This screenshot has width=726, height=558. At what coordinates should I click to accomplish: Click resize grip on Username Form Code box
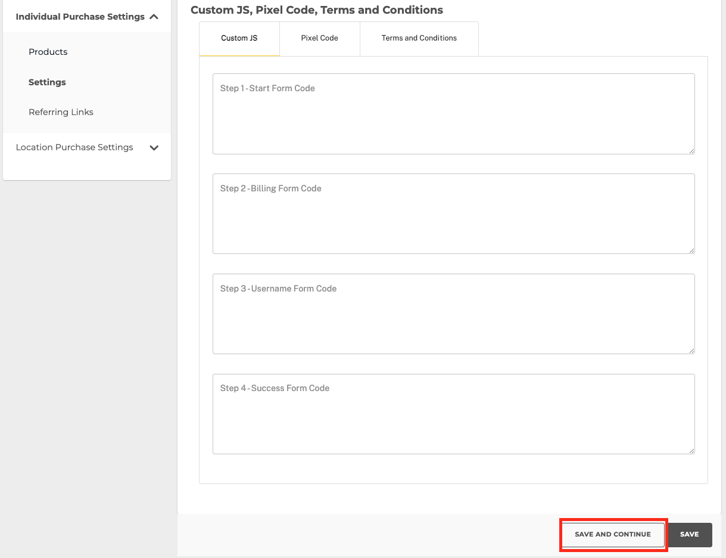click(x=691, y=351)
